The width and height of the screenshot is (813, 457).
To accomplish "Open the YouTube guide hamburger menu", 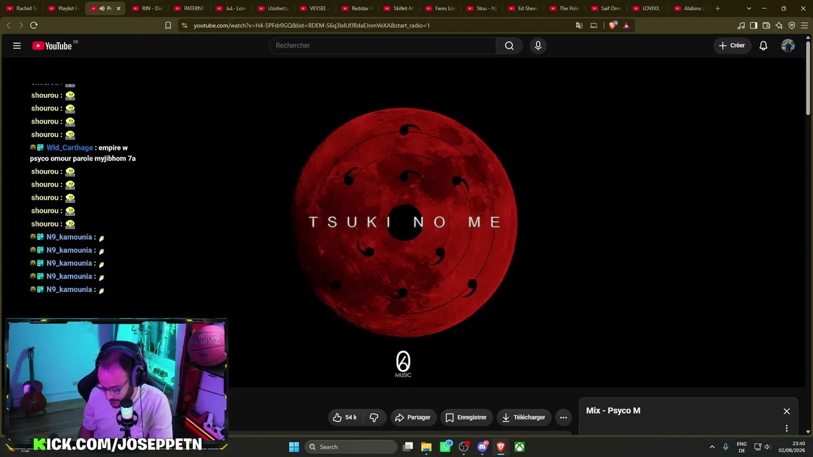I will coord(17,46).
